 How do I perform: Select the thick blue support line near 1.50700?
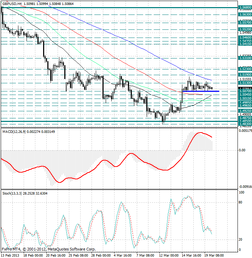click(201, 91)
